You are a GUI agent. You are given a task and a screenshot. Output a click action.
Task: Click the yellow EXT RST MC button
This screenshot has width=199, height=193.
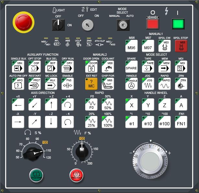91,84
